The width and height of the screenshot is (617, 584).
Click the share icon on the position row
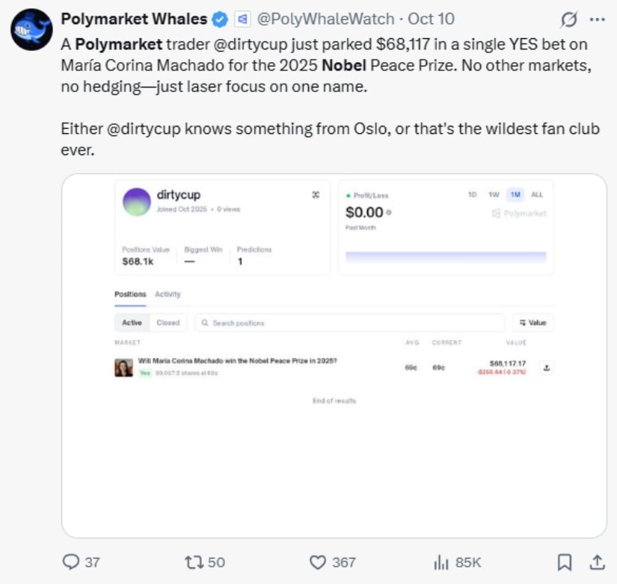[546, 368]
